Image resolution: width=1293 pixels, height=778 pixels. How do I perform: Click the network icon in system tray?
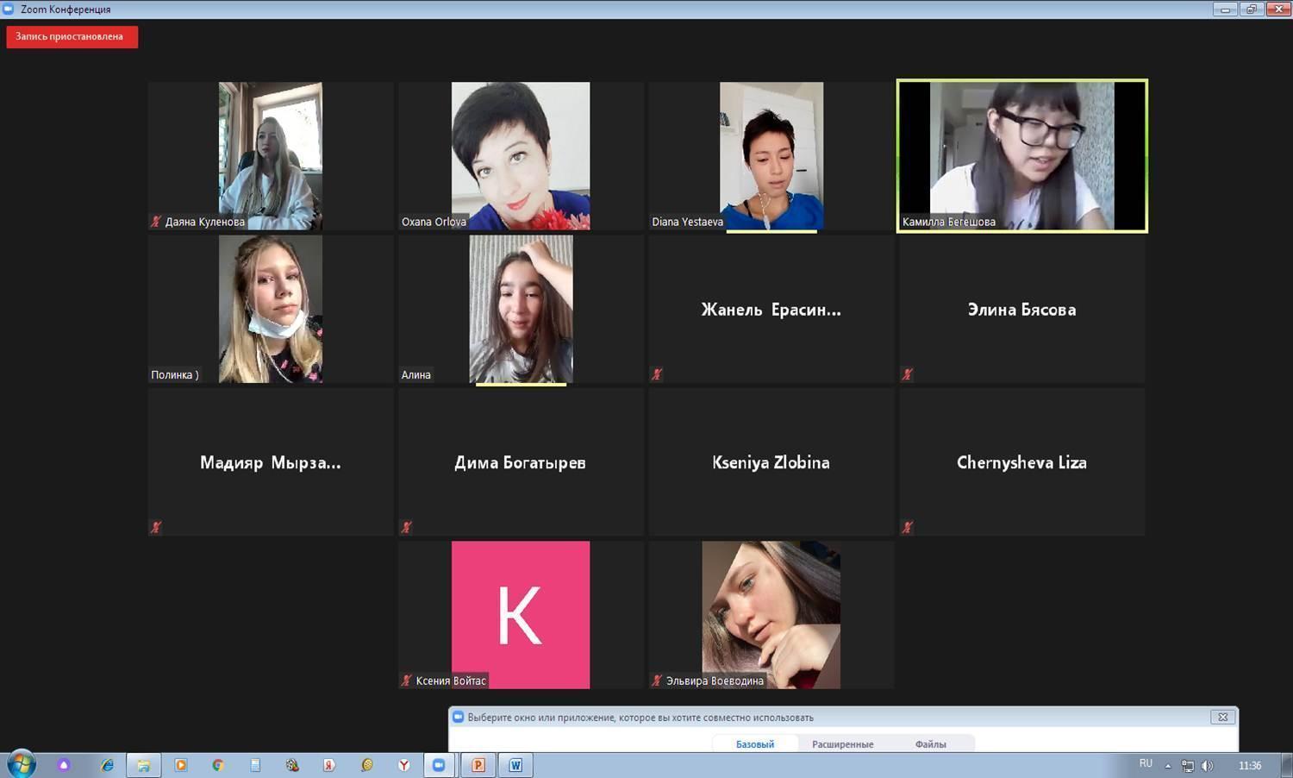[x=1188, y=765]
